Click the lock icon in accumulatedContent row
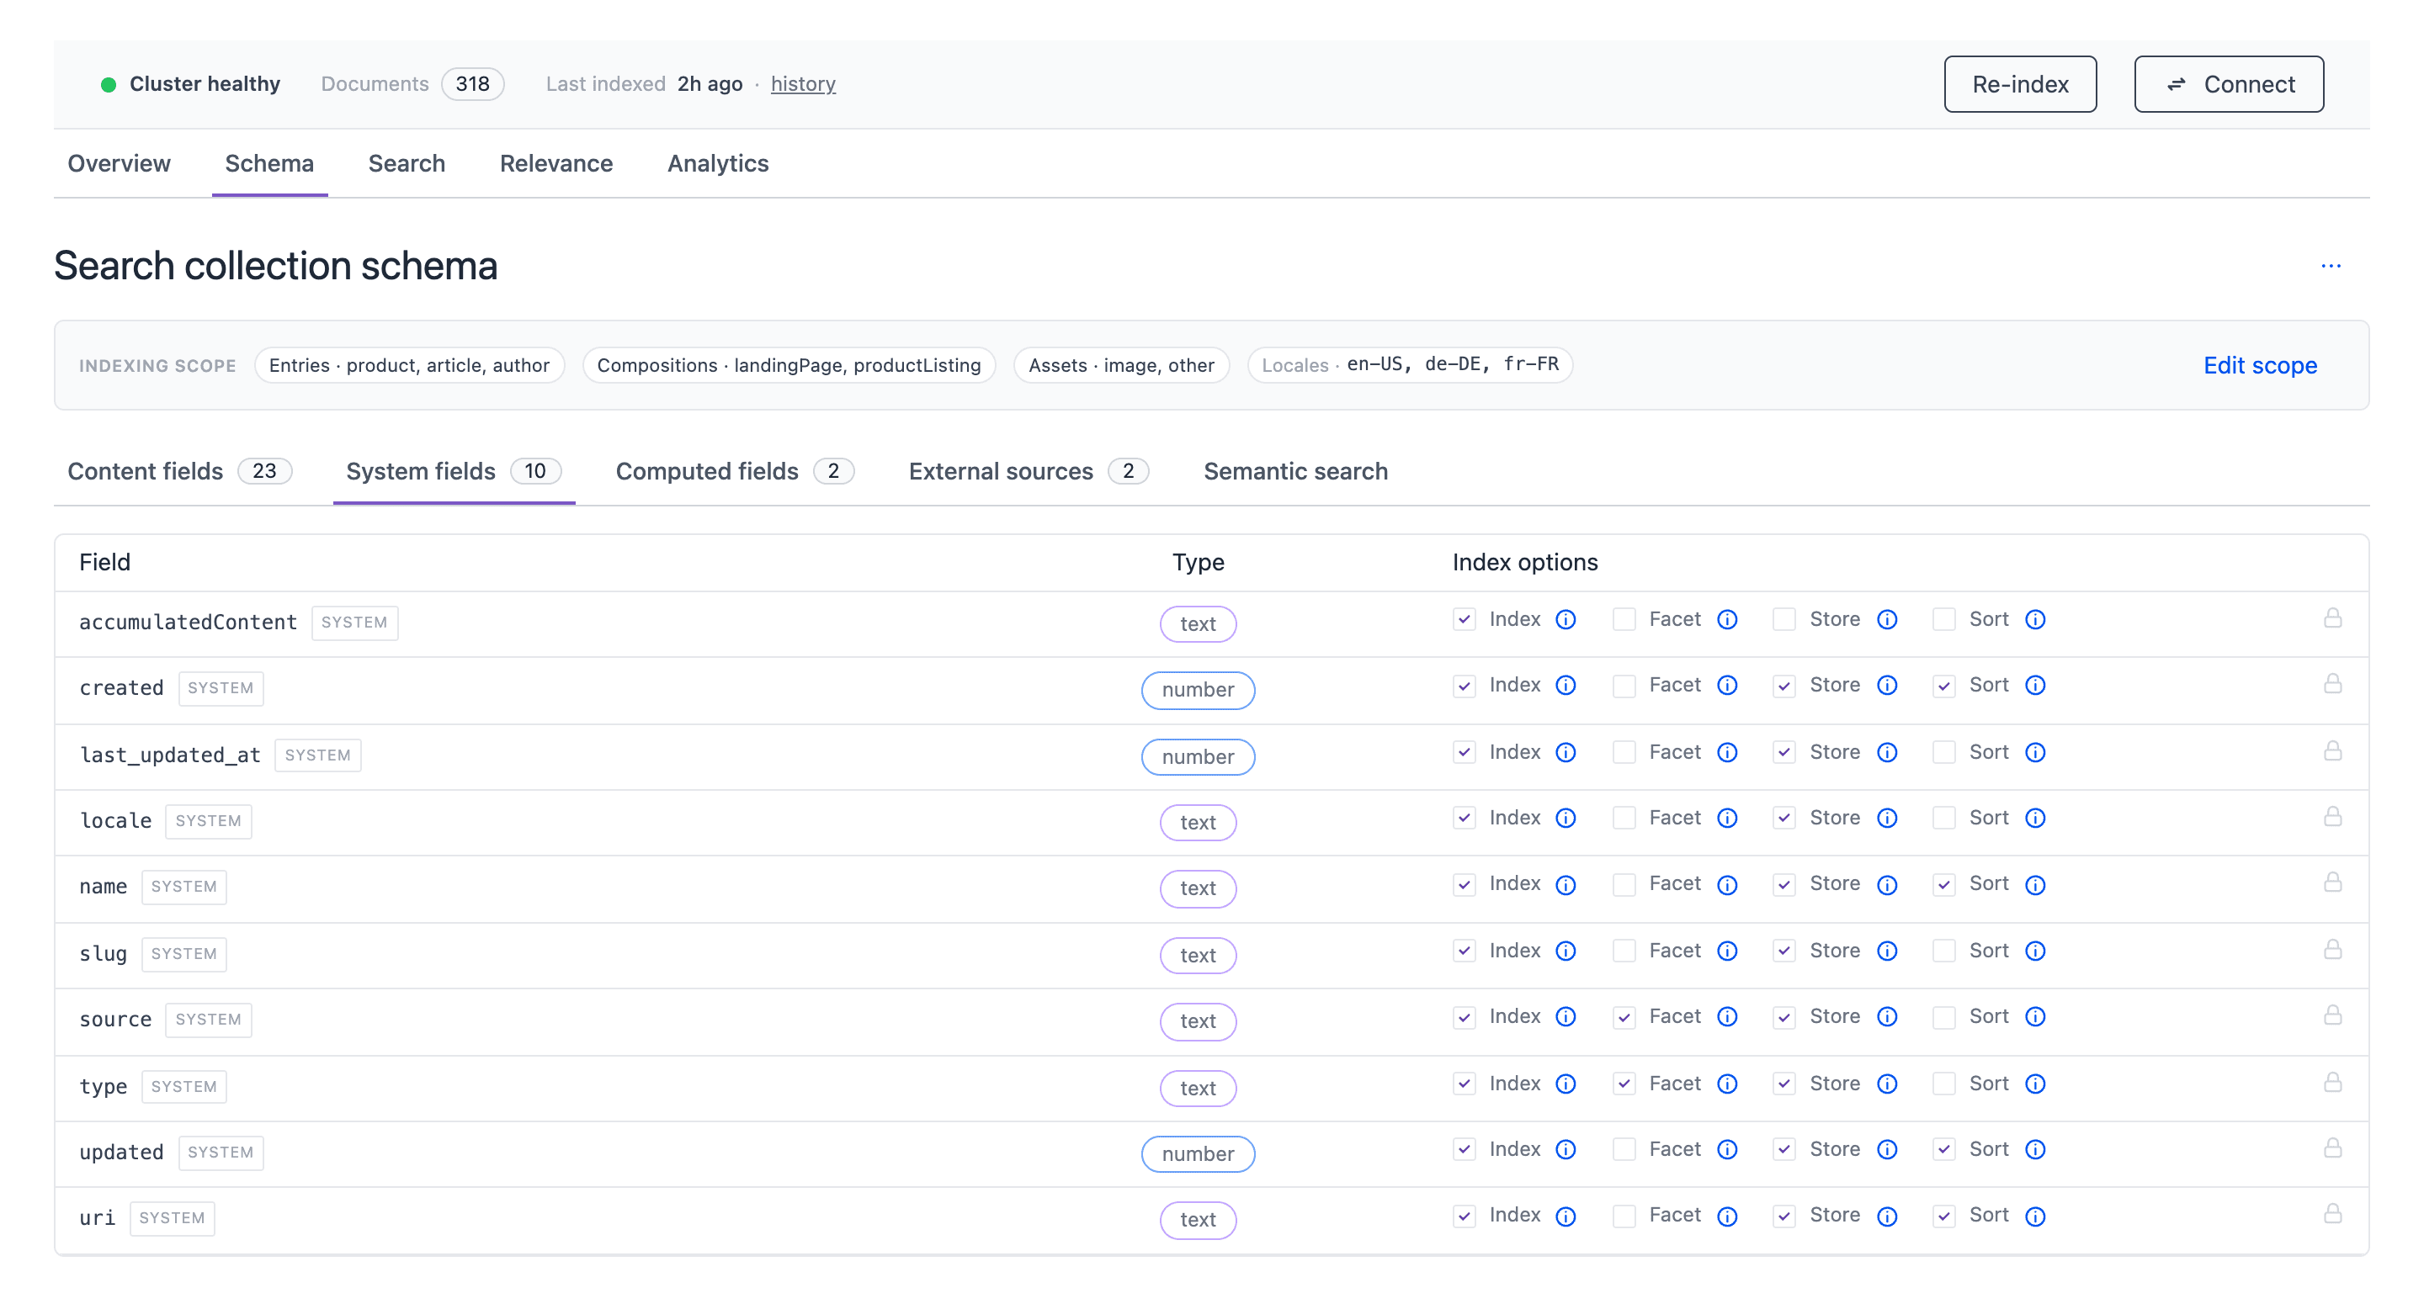 pos(2331,617)
